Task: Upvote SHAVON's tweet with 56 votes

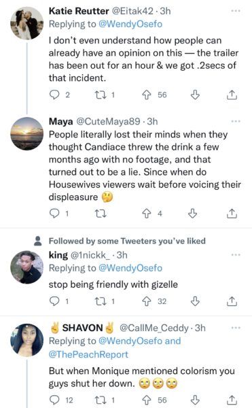Action: tap(147, 400)
